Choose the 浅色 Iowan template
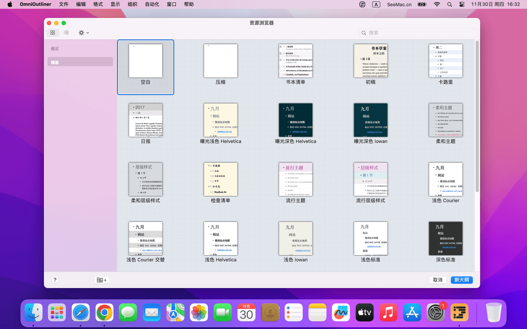The height and width of the screenshot is (329, 527). coord(296,238)
